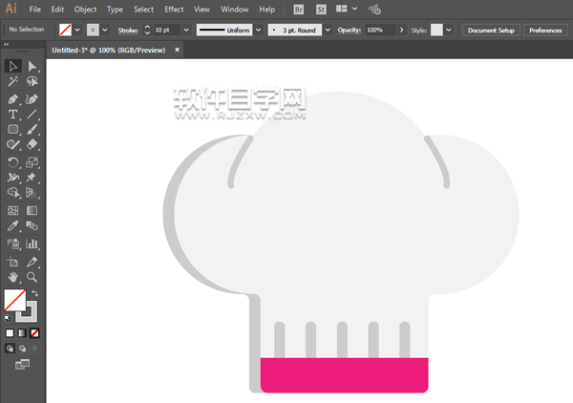The image size is (573, 403).
Task: Select the Pen tool
Action: click(13, 98)
